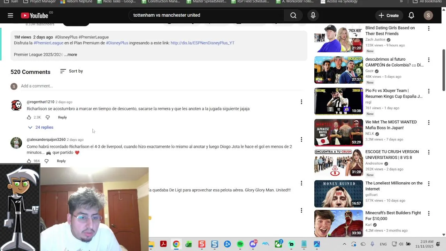Image resolution: width=446 pixels, height=251 pixels.
Task: Open menu for Loneliest Millionaire video
Action: (429, 183)
